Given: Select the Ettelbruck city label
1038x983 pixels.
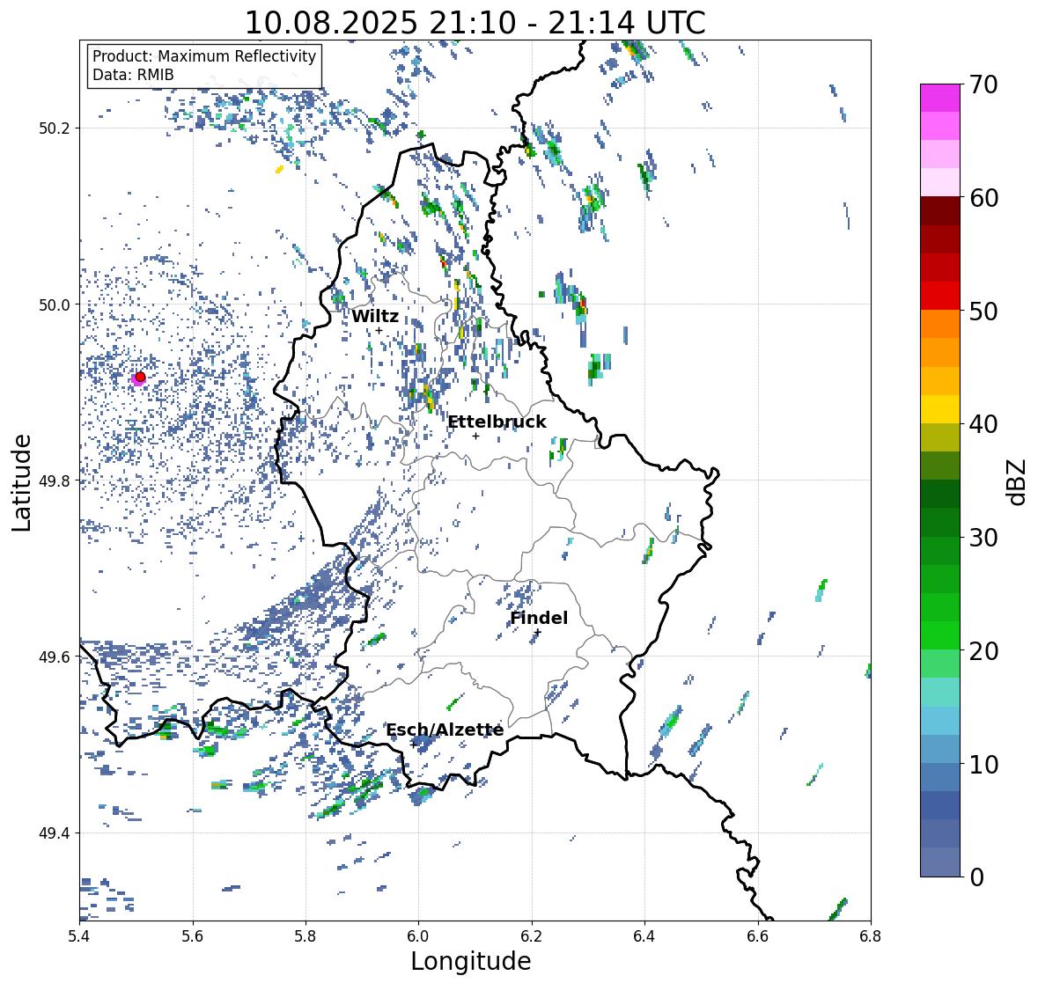Looking at the screenshot, I should [497, 422].
